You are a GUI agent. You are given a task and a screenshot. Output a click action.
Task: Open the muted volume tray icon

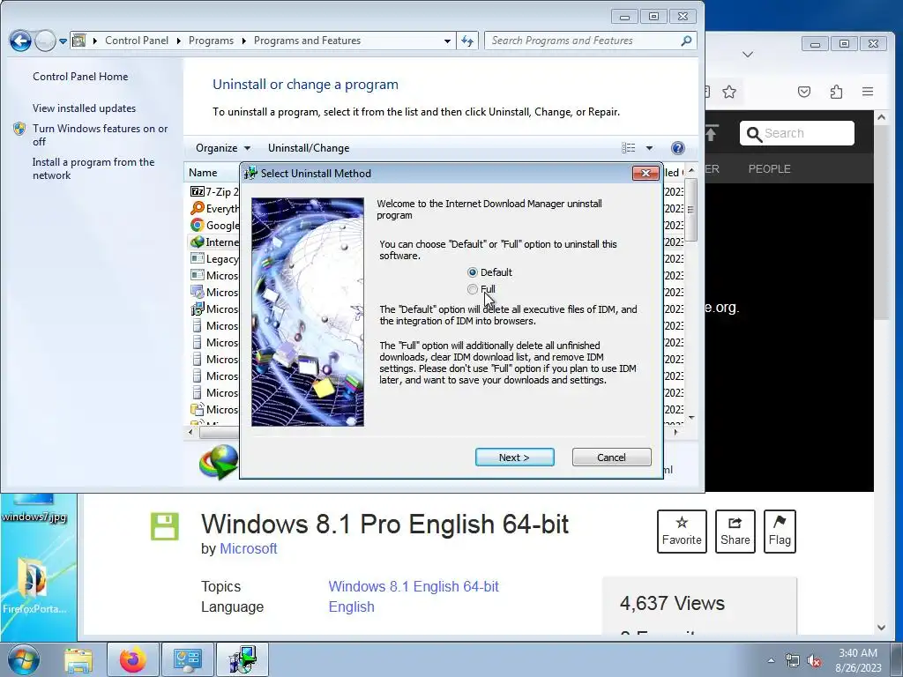coord(814,661)
